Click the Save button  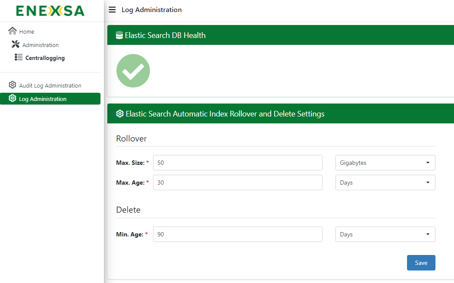click(x=421, y=263)
